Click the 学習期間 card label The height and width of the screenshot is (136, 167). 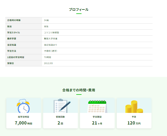tap(97, 117)
